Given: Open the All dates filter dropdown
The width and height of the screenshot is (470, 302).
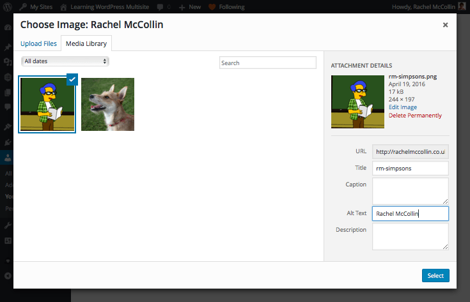Looking at the screenshot, I should [65, 61].
